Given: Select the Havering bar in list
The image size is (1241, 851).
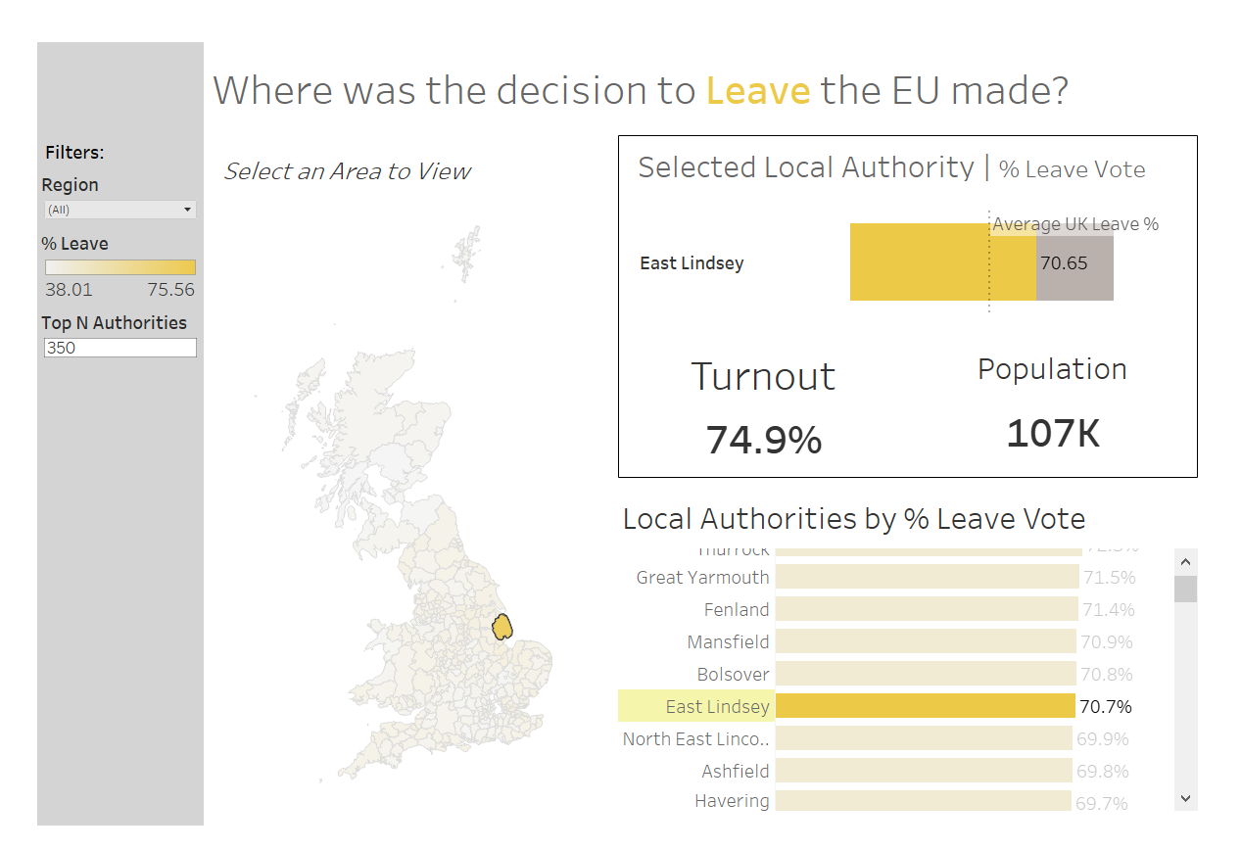Looking at the screenshot, I should pyautogui.click(x=923, y=801).
